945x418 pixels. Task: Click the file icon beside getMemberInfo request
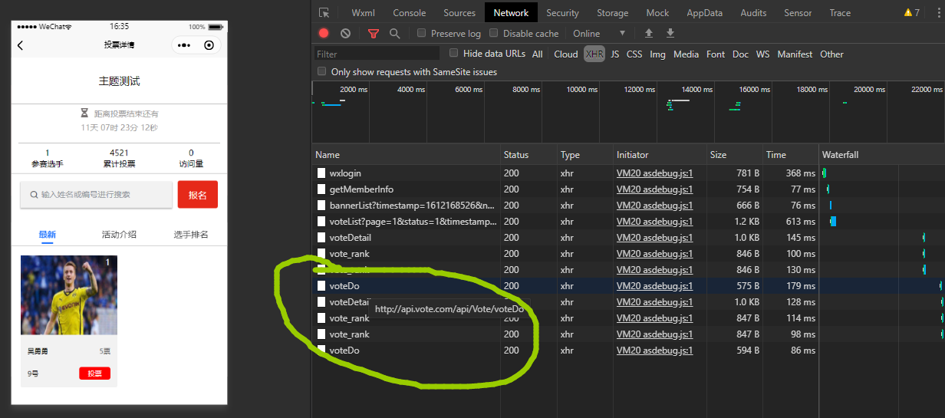click(322, 189)
